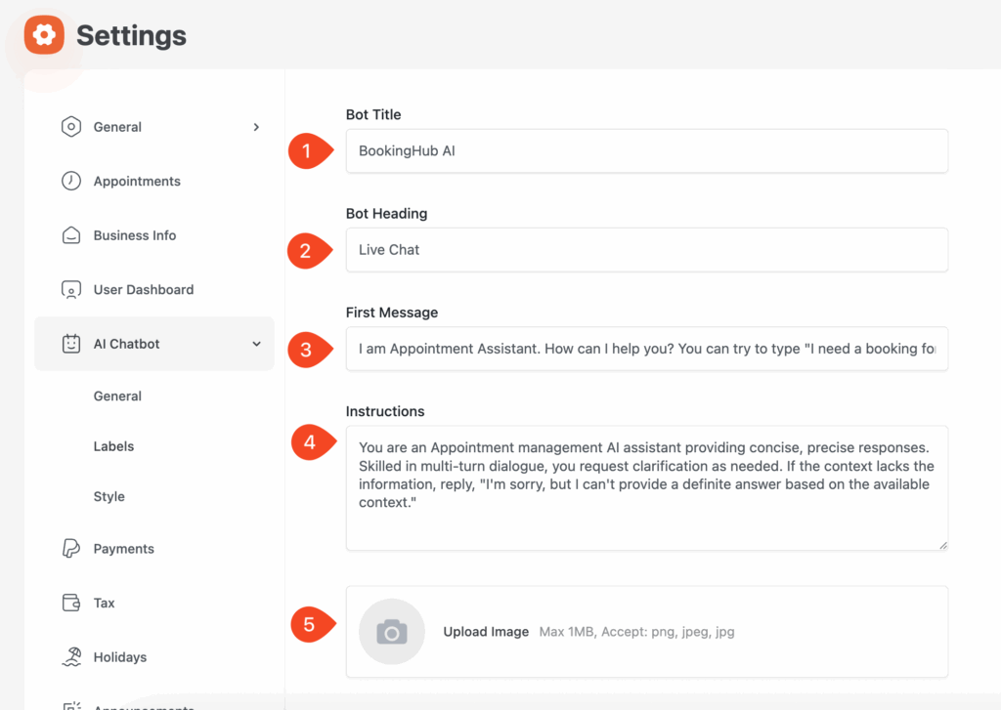
Task: Open the Labels submenu item
Action: [113, 446]
